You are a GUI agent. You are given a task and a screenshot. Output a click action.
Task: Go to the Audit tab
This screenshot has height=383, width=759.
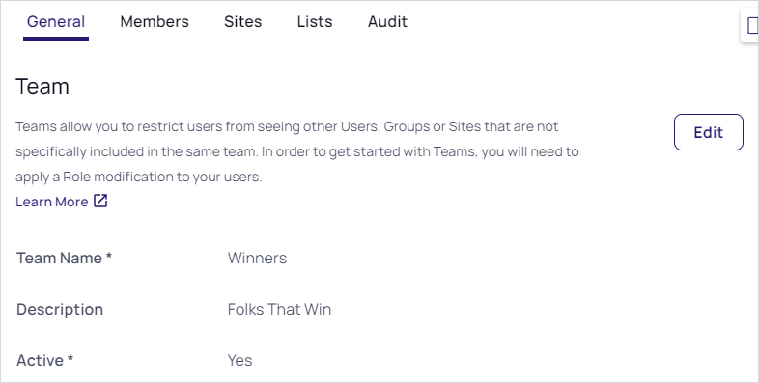387,22
